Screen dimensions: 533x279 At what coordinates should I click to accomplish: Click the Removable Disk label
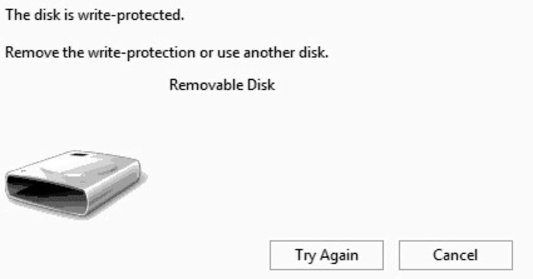coord(222,85)
